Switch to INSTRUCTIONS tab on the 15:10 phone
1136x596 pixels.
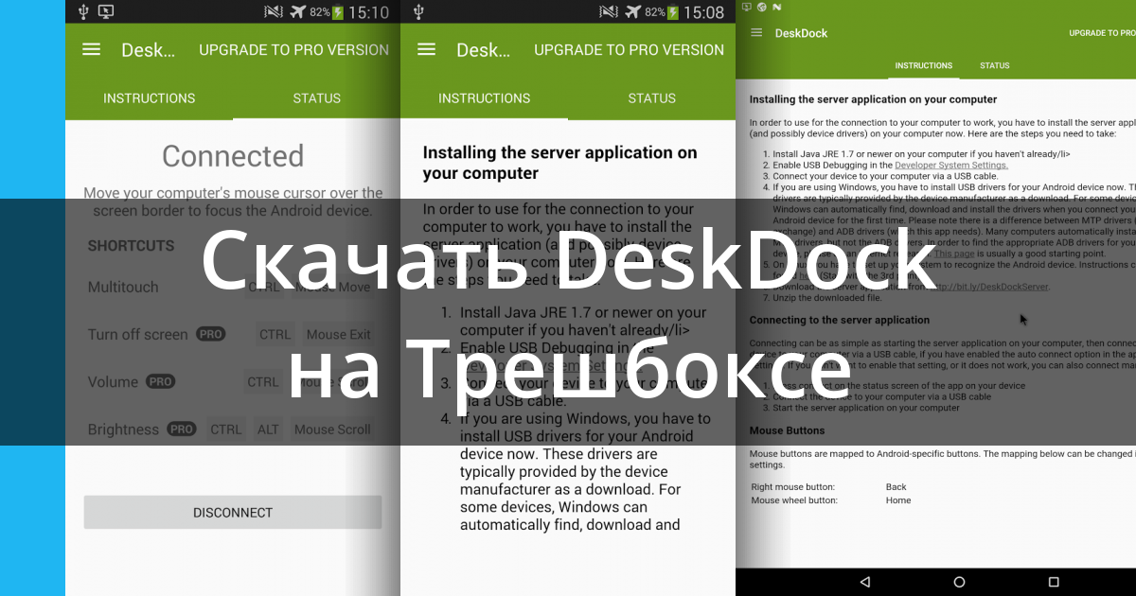click(x=150, y=97)
